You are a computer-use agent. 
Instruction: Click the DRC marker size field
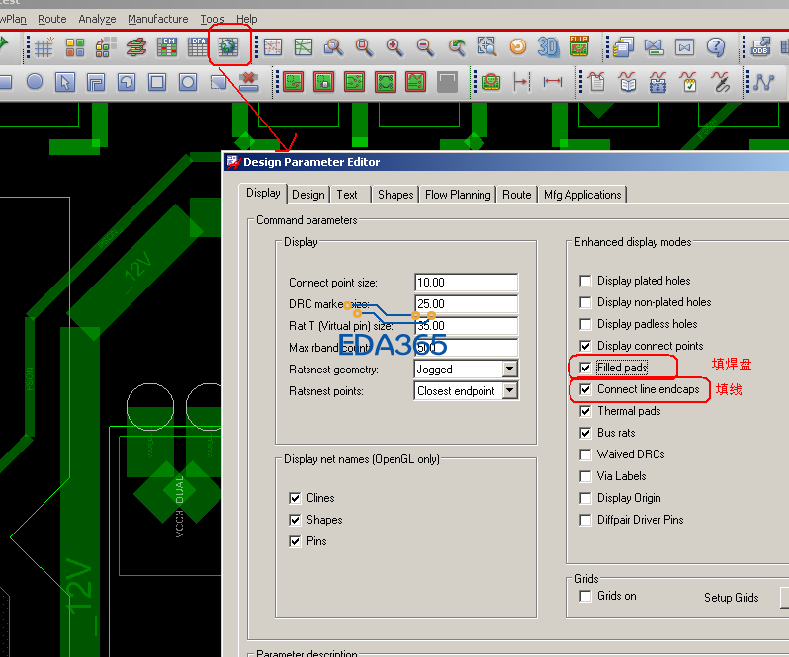[466, 304]
